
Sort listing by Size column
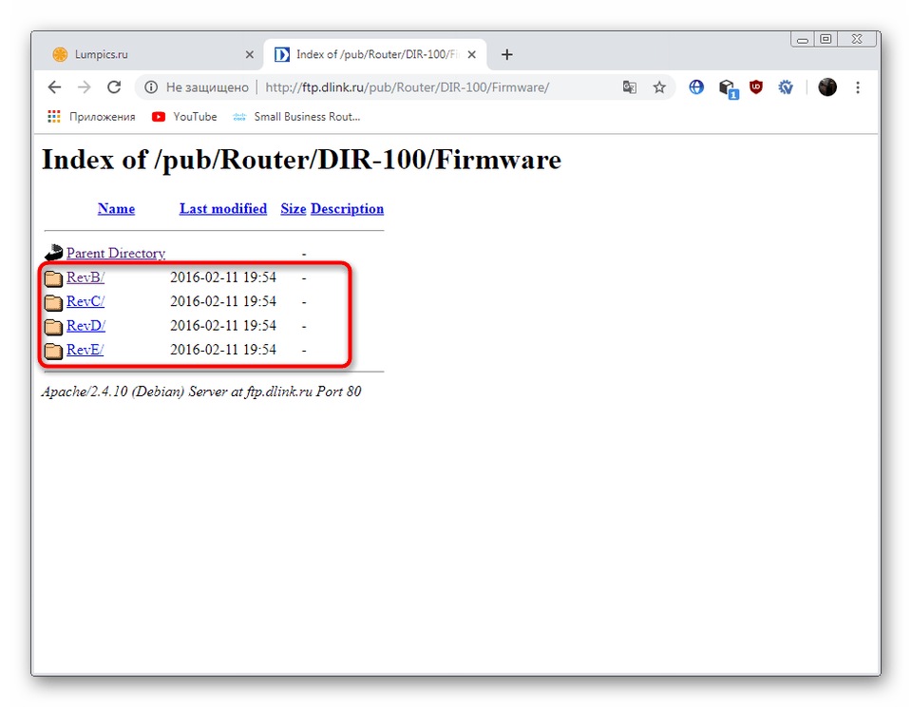click(x=294, y=208)
